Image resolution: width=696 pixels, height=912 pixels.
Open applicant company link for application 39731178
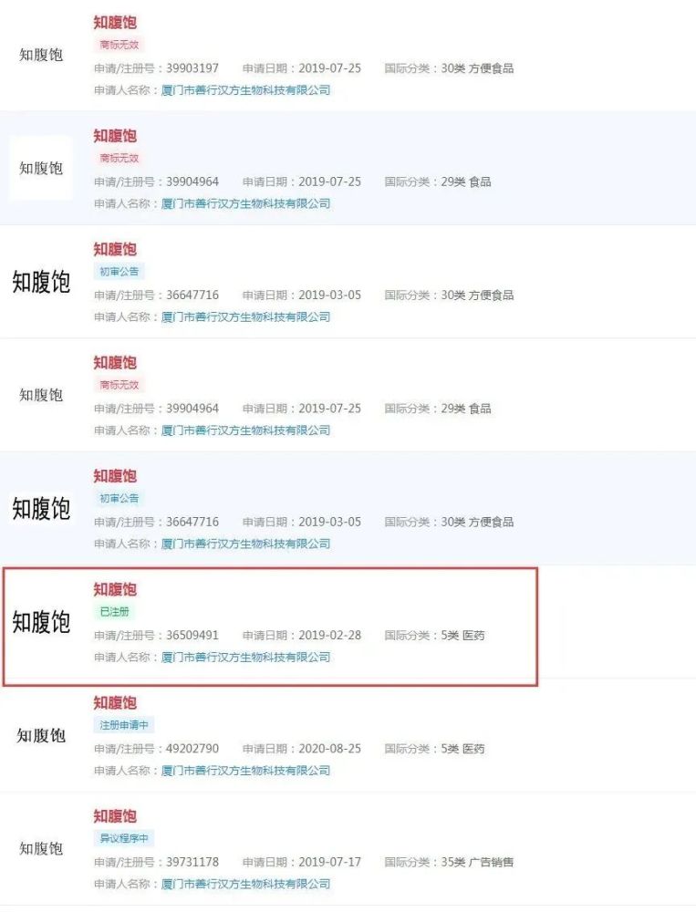(245, 884)
